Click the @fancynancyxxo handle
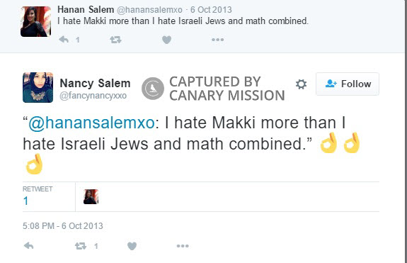The image size is (407, 263). point(93,96)
